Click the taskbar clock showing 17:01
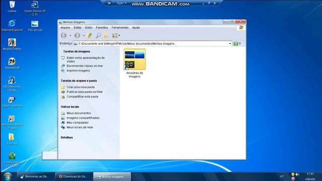Image resolution: width=322 pixels, height=181 pixels. [x=310, y=174]
